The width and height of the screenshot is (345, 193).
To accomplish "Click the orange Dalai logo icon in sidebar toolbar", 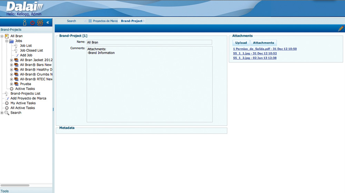I will click(x=40, y=23).
